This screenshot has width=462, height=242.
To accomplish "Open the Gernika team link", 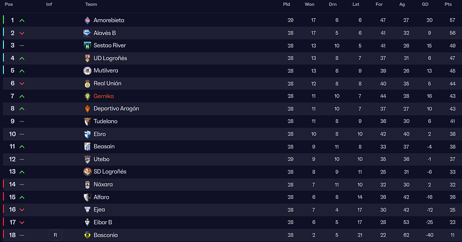I will pyautogui.click(x=103, y=96).
